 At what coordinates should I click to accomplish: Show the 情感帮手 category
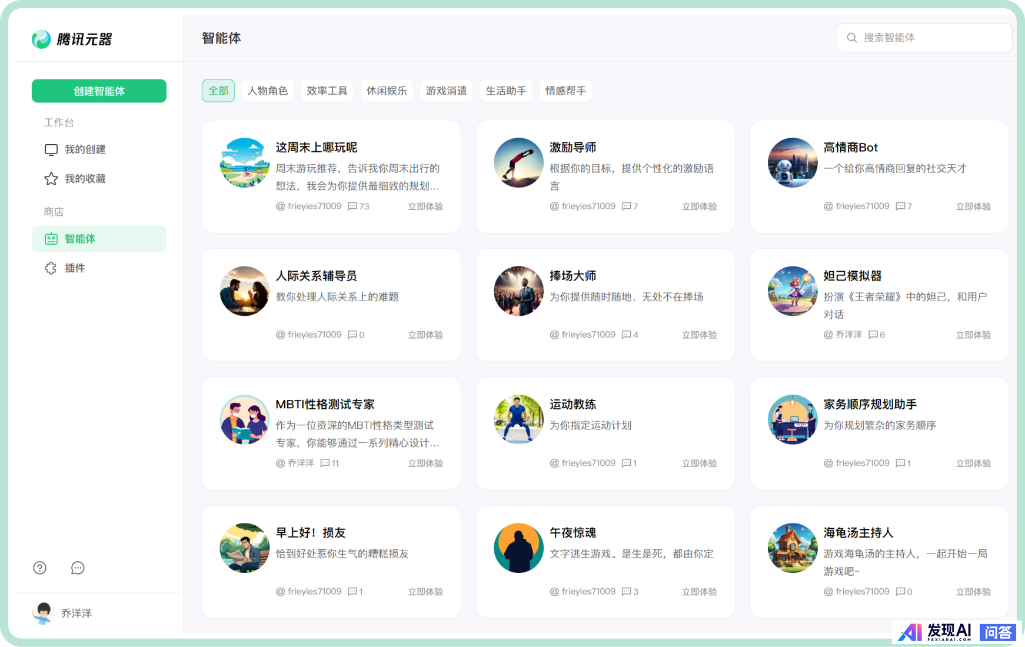[565, 91]
